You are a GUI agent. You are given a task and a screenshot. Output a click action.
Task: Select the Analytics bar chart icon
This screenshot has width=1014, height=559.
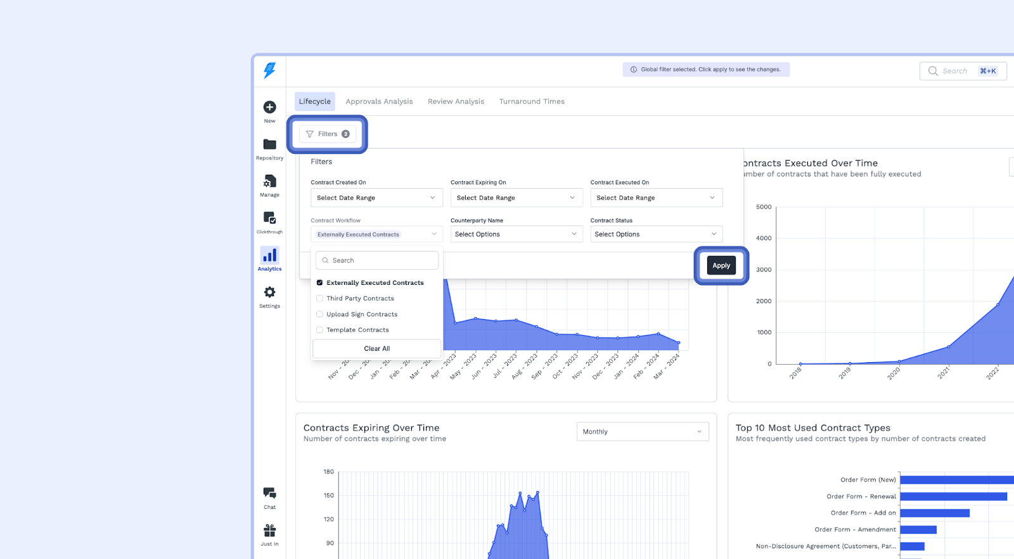pos(269,256)
